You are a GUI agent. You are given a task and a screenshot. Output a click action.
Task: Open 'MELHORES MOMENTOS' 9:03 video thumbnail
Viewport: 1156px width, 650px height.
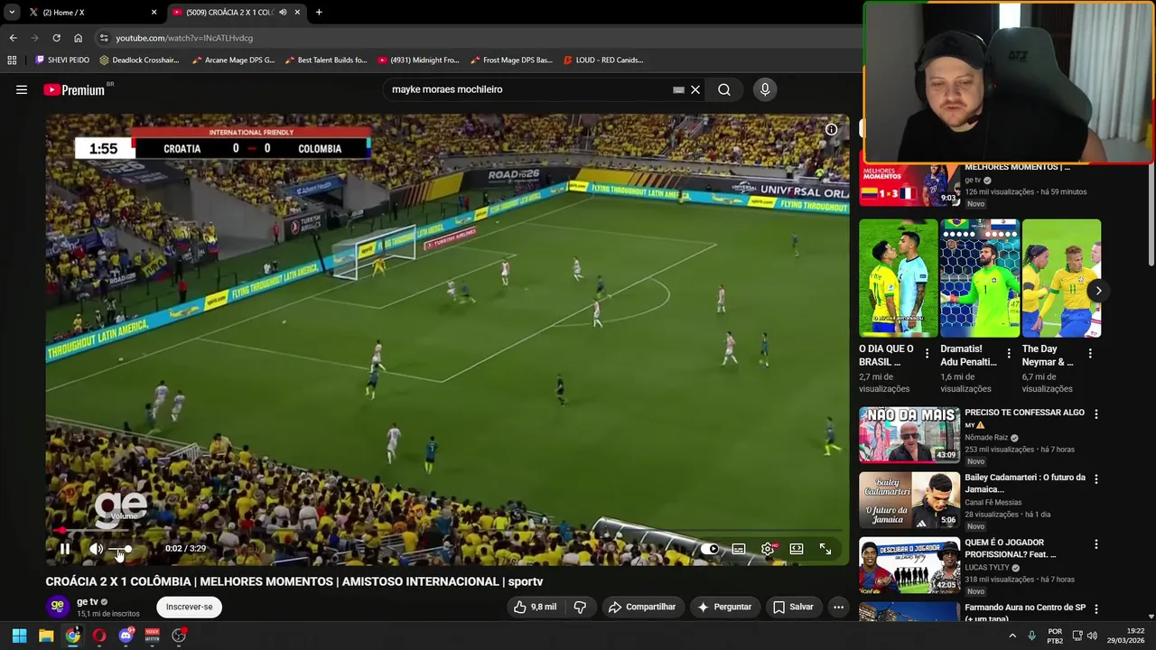tap(909, 185)
